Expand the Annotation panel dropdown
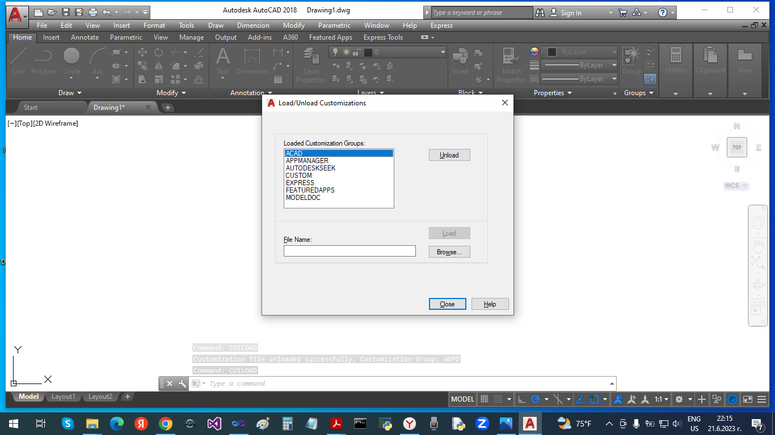This screenshot has width=775, height=435. click(251, 93)
